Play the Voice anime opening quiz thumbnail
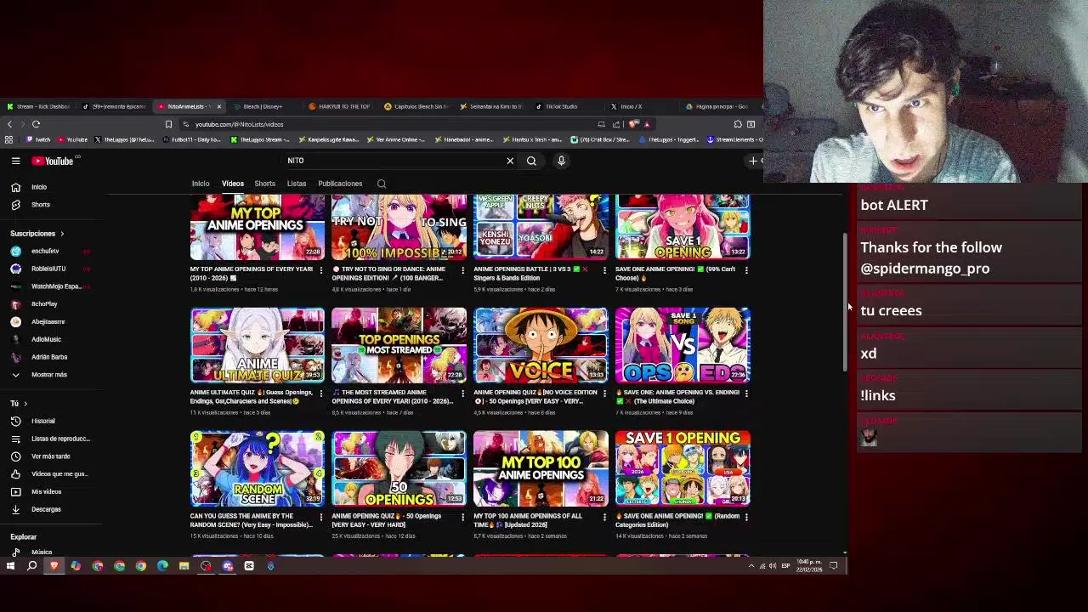 coord(541,345)
